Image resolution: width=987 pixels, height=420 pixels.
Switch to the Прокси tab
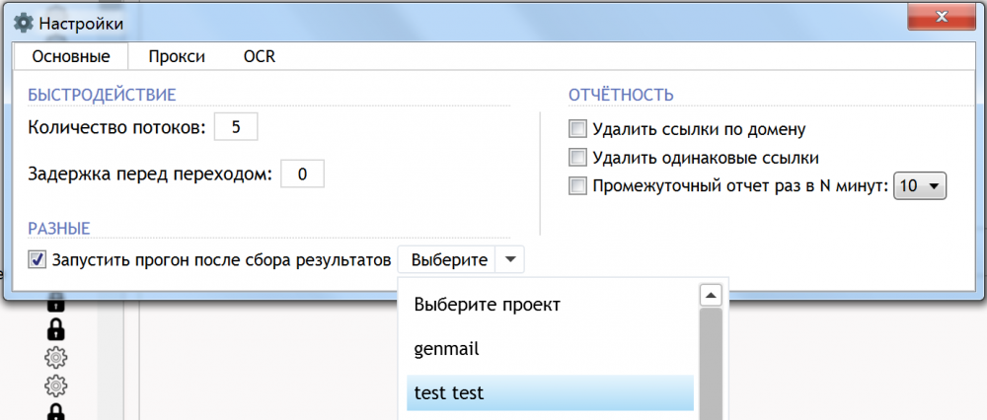pos(177,56)
